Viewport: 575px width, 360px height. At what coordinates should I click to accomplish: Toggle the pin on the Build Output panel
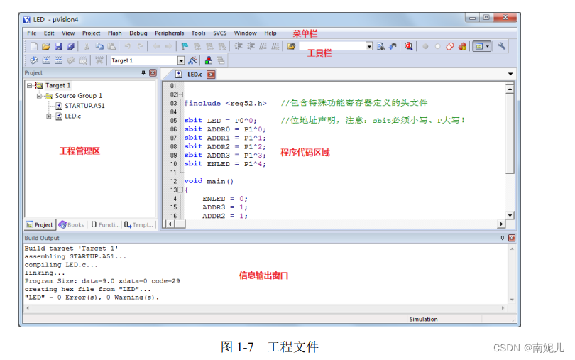[x=502, y=238]
